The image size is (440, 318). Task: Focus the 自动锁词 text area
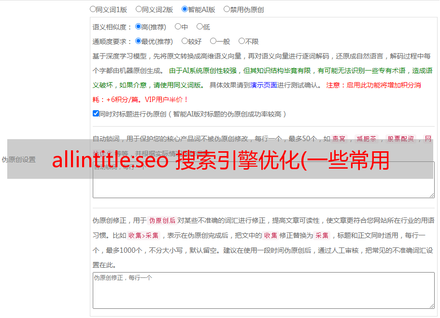(264, 180)
